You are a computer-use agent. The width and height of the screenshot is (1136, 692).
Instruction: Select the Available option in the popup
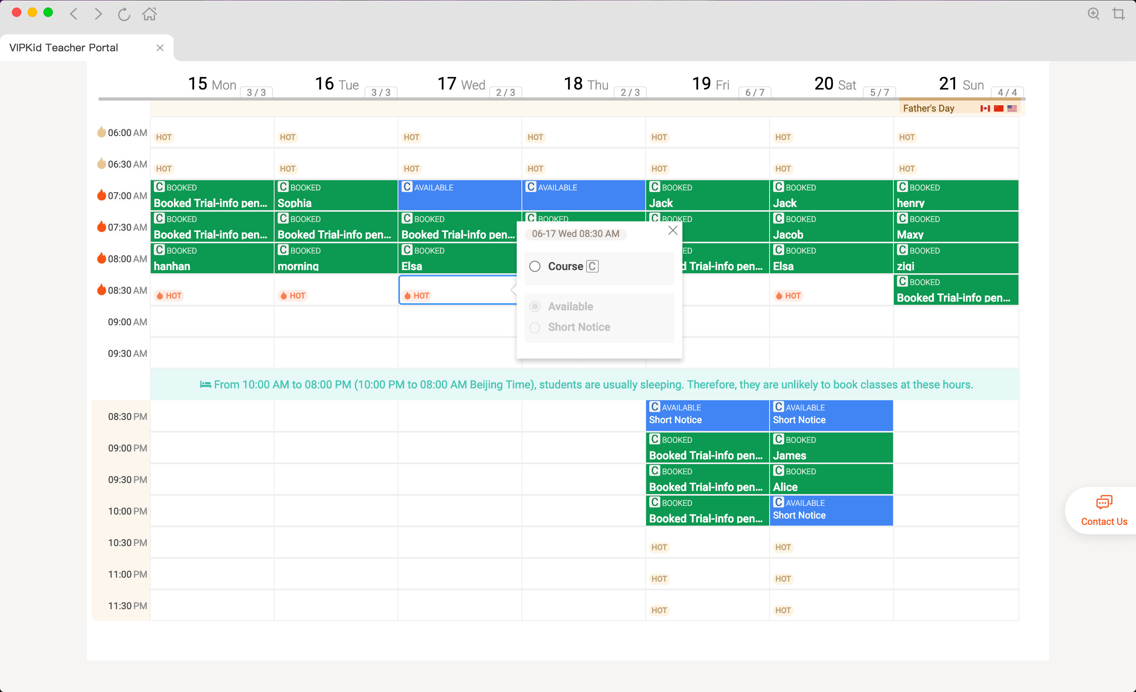tap(535, 306)
